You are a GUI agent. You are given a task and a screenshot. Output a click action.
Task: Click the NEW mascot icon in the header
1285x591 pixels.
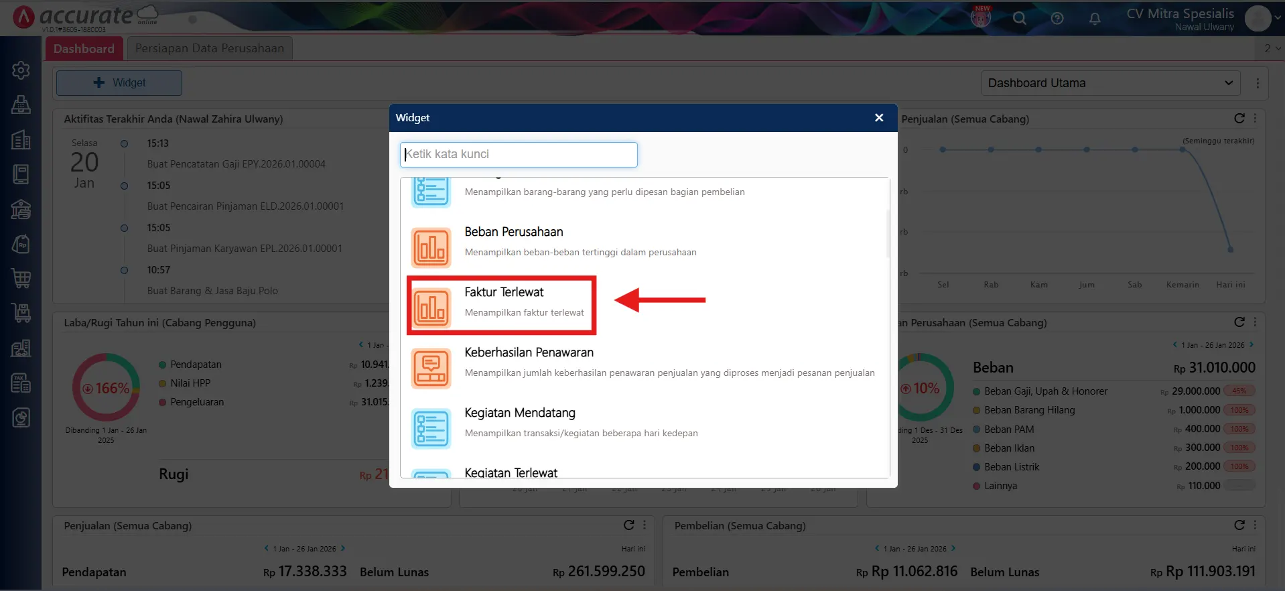coord(981,17)
